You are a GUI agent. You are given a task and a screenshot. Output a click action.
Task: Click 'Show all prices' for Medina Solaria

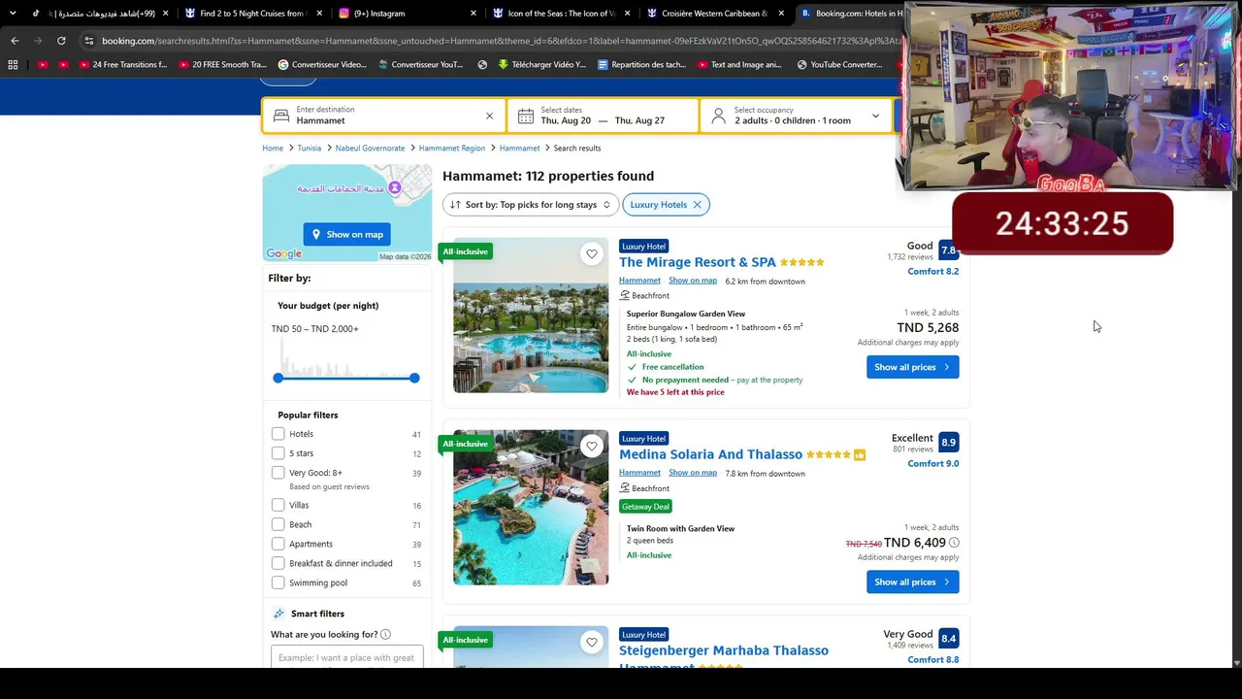pos(912,582)
